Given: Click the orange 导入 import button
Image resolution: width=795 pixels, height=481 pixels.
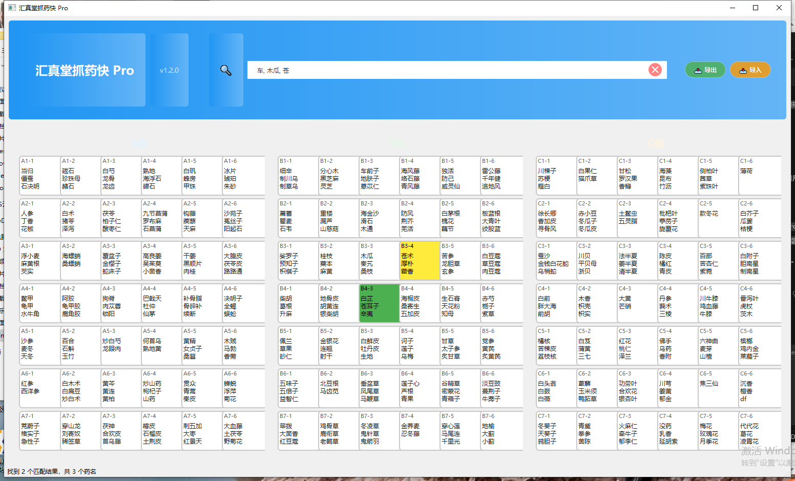Looking at the screenshot, I should (750, 70).
